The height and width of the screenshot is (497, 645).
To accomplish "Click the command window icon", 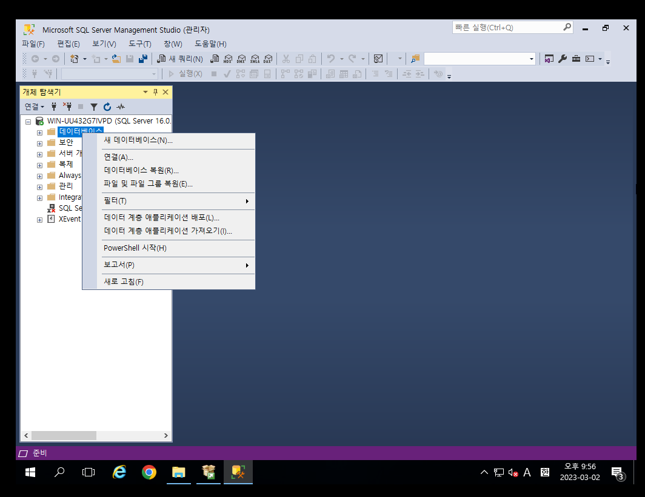I will click(590, 59).
